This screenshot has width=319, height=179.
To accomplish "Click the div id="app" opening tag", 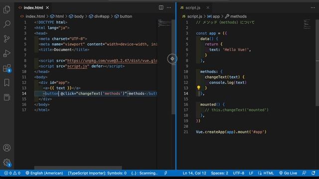I will (x=54, y=83).
